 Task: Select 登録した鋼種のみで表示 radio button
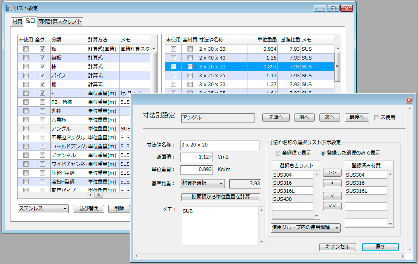[x=323, y=153]
